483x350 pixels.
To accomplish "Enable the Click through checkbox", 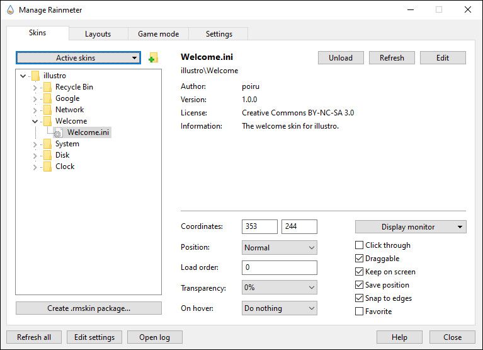I will pos(359,245).
